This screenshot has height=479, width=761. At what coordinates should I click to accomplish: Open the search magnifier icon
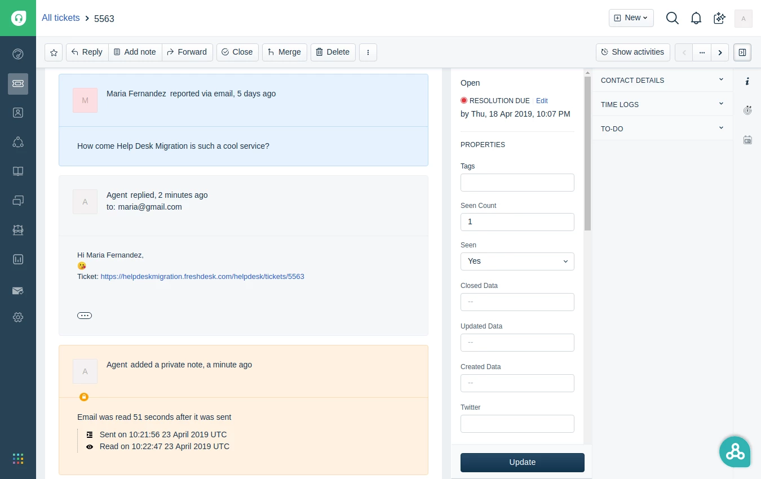click(x=672, y=18)
